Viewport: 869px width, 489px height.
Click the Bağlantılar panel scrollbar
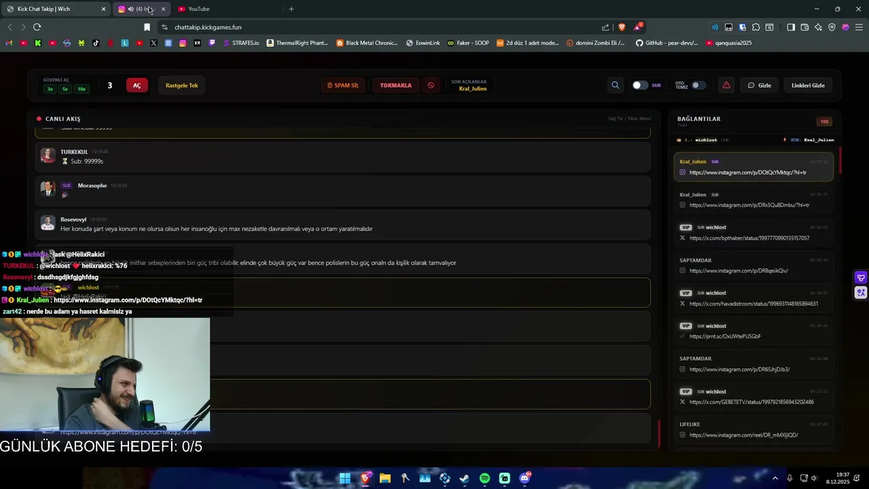coord(840,160)
